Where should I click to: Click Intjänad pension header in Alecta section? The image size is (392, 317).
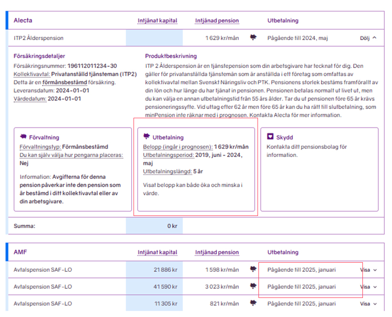point(217,20)
